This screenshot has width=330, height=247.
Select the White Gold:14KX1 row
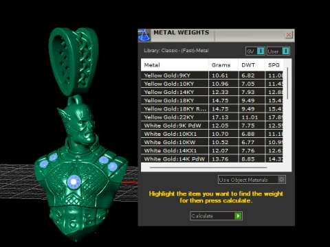click(x=212, y=151)
